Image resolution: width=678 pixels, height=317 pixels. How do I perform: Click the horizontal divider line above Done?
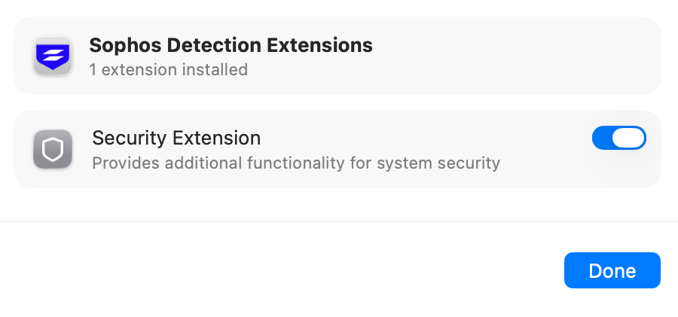339,221
